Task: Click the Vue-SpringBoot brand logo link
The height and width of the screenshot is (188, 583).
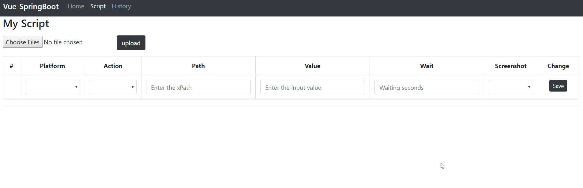Action: point(31,7)
